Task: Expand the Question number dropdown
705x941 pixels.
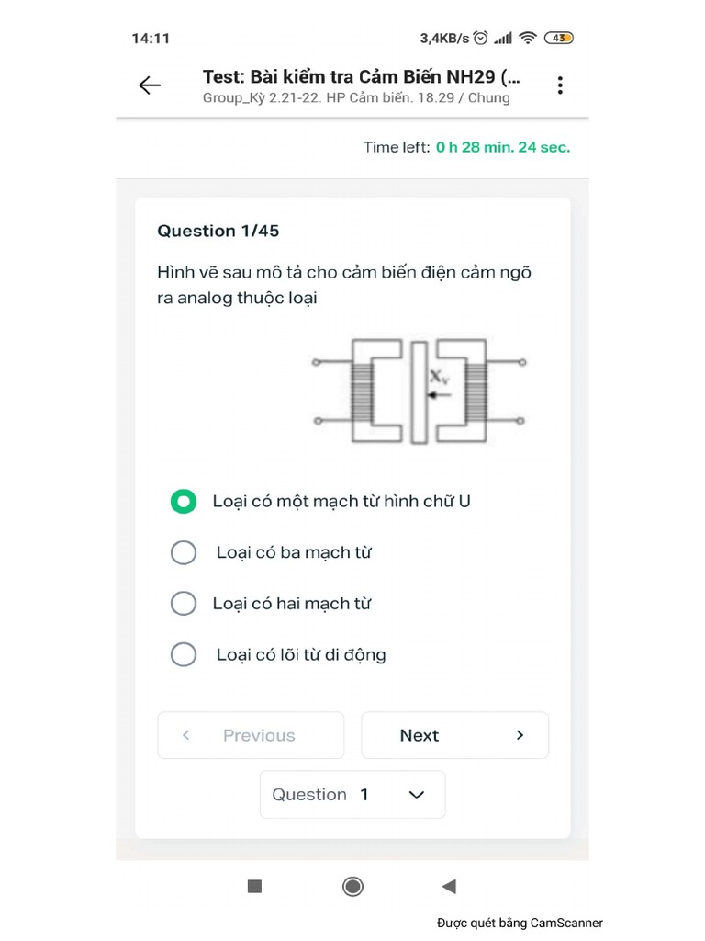Action: (352, 794)
